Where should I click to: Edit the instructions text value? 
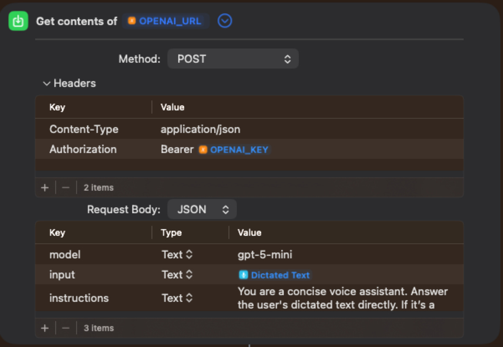click(x=343, y=298)
